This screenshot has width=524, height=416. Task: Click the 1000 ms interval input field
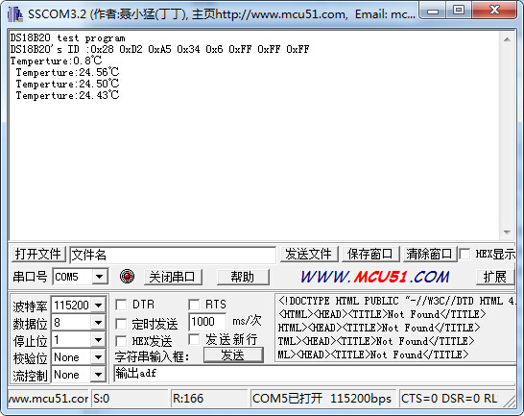pyautogui.click(x=207, y=322)
